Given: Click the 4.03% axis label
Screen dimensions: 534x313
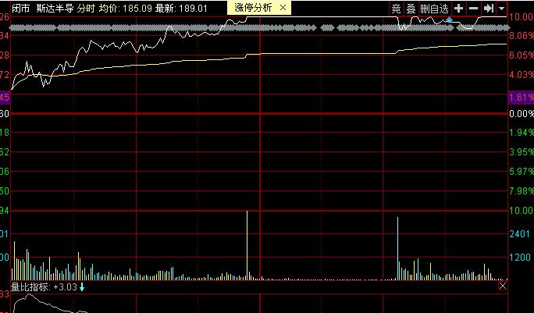Looking at the screenshot, I should point(522,75).
